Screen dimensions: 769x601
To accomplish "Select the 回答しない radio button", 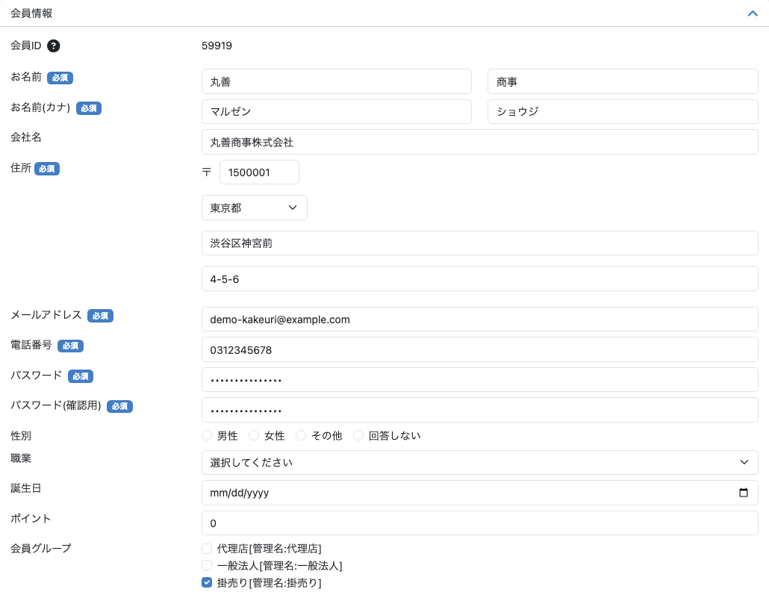I will [358, 436].
